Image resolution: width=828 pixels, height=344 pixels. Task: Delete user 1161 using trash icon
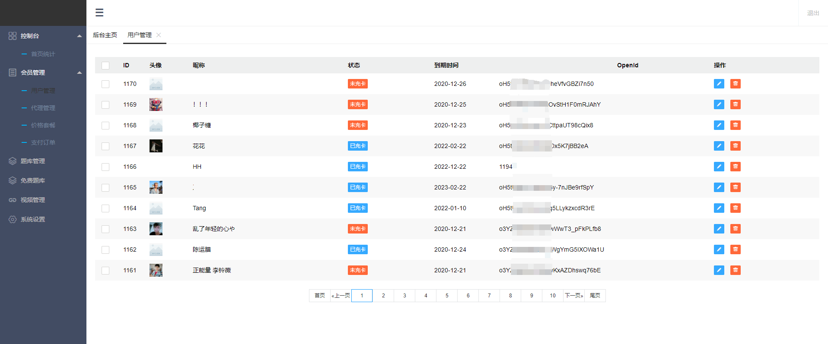click(735, 270)
